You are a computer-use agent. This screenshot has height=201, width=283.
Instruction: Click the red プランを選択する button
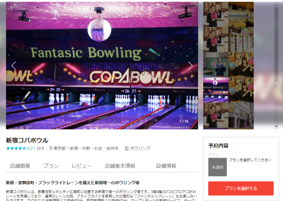(x=241, y=188)
